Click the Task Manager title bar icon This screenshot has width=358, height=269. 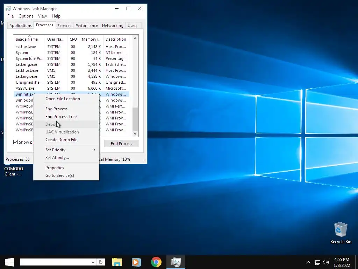click(x=8, y=9)
